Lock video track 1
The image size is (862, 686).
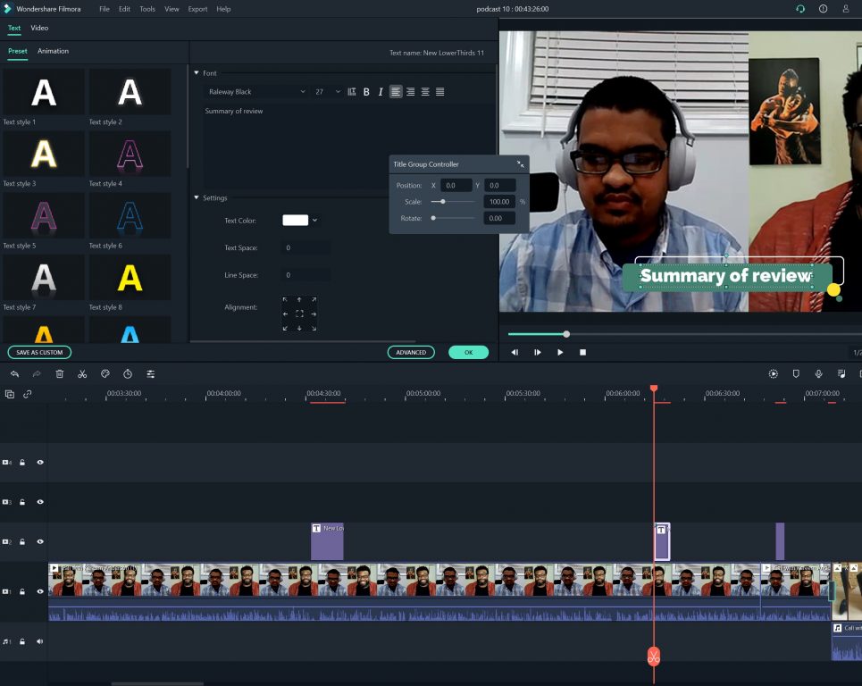(x=22, y=591)
